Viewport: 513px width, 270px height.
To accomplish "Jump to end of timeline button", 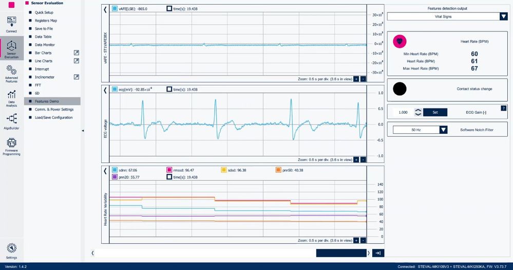I will pos(378,253).
